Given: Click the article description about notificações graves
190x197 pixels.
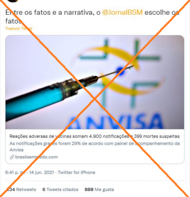Looking at the screenshot, I should click(95, 146).
